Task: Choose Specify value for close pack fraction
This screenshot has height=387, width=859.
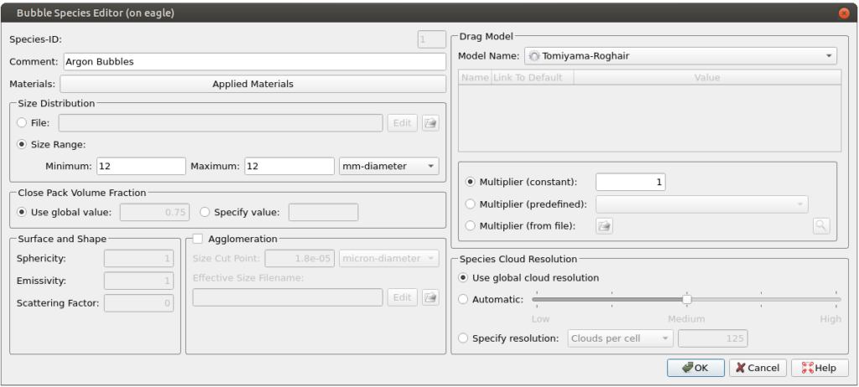Action: click(x=206, y=212)
